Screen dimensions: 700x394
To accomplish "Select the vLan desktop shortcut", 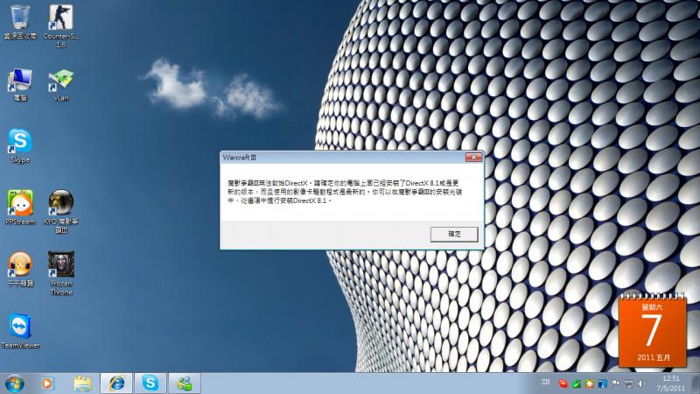I will click(61, 84).
